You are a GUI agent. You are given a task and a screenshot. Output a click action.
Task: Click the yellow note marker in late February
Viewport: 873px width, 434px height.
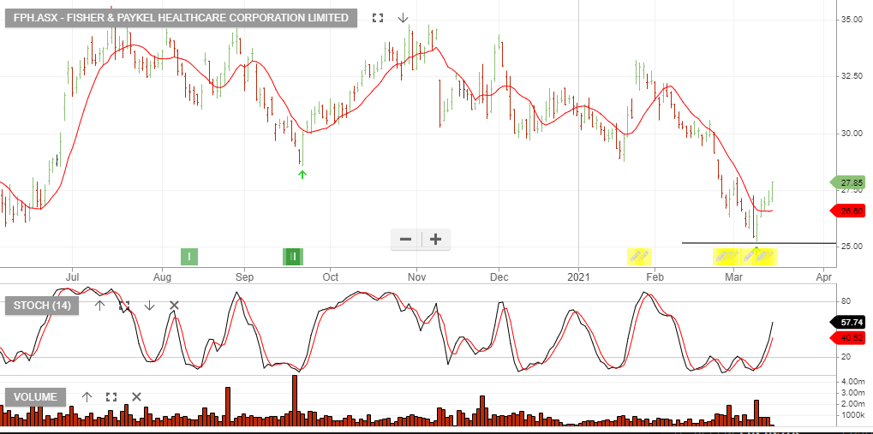pos(726,255)
